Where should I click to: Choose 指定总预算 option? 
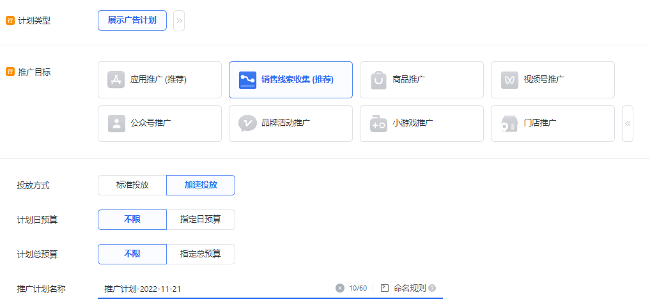point(201,254)
